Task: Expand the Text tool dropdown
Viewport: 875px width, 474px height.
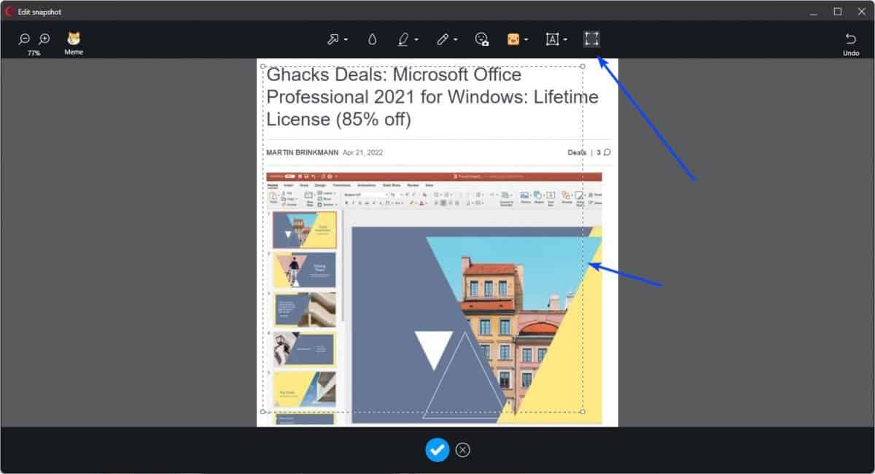Action: 565,40
